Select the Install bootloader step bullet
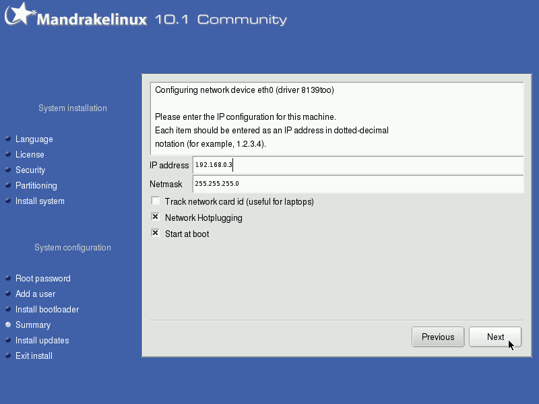Viewport: 539px width, 404px height. click(8, 309)
